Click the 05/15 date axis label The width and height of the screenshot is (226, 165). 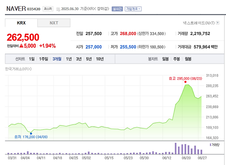[109, 158]
